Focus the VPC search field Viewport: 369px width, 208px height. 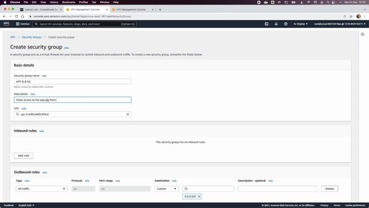pyautogui.click(x=73, y=114)
